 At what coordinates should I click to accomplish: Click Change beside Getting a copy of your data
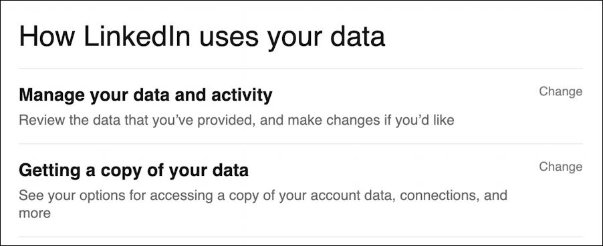(x=560, y=167)
